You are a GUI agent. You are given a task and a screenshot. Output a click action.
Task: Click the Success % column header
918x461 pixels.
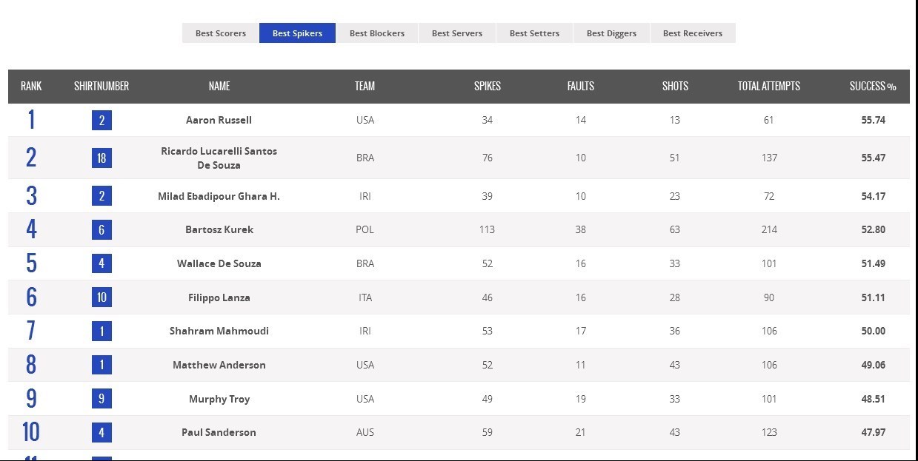(873, 87)
